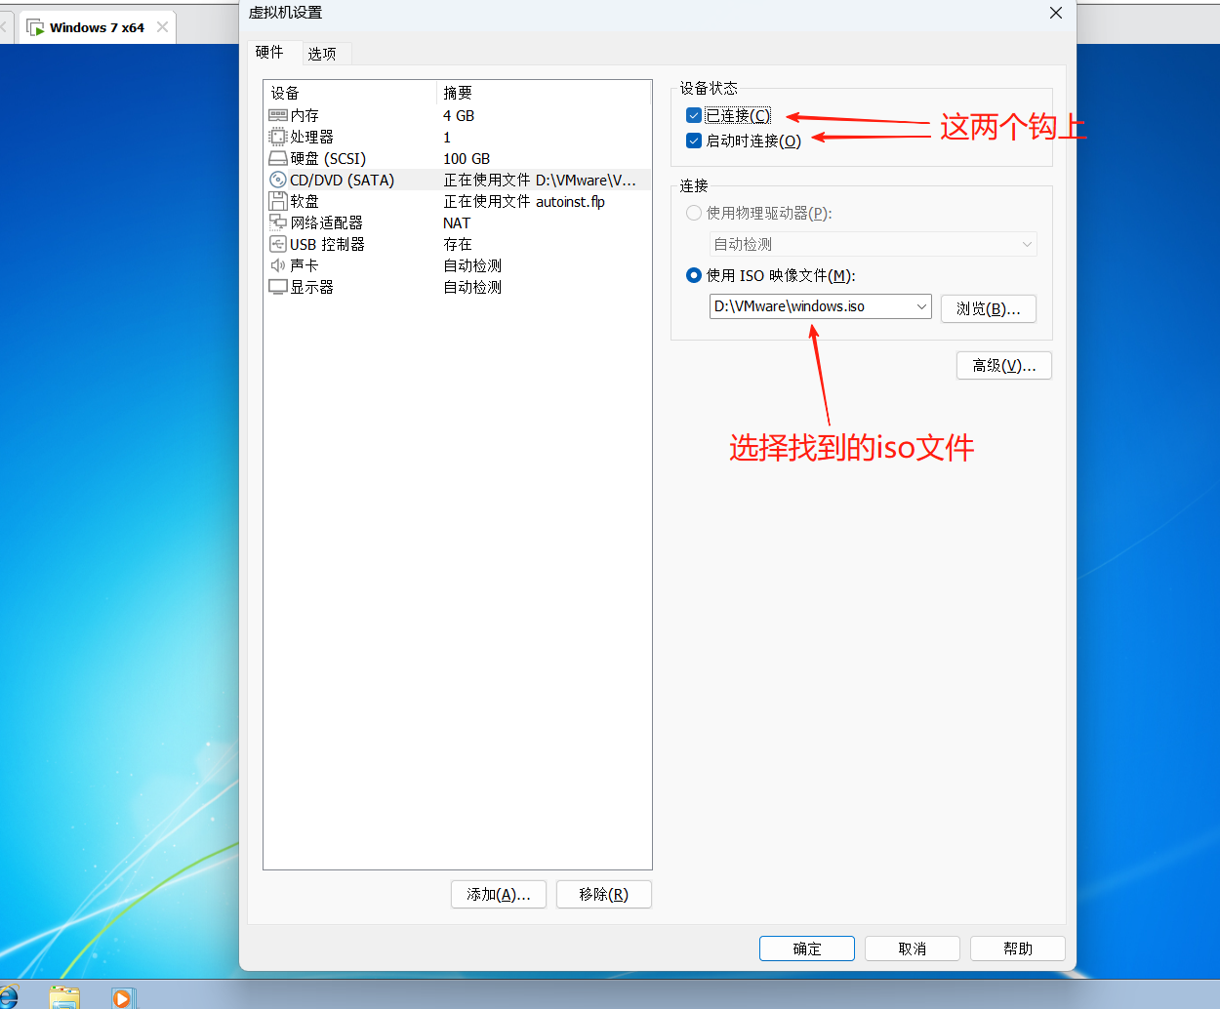The image size is (1220, 1009).
Task: Select the CD/DVD (SATA) row label
Action: tap(343, 180)
